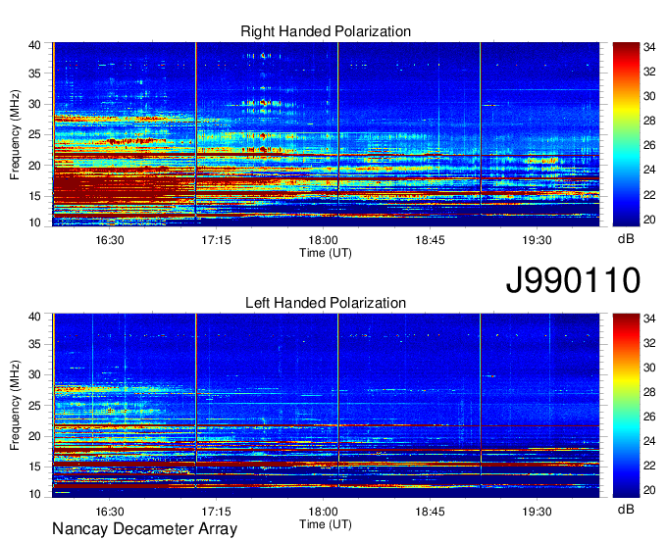This screenshot has width=667, height=541.
Task: Click the 40 MHz tick label on top plot
Action: 34,45
